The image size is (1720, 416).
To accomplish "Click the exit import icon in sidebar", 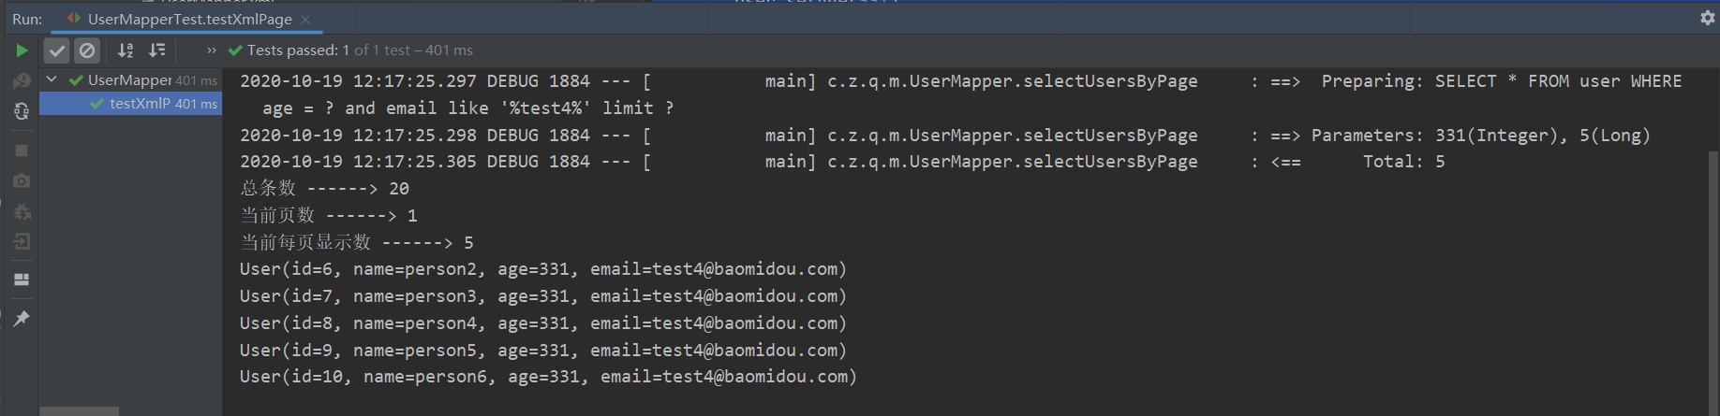I will pos(22,241).
